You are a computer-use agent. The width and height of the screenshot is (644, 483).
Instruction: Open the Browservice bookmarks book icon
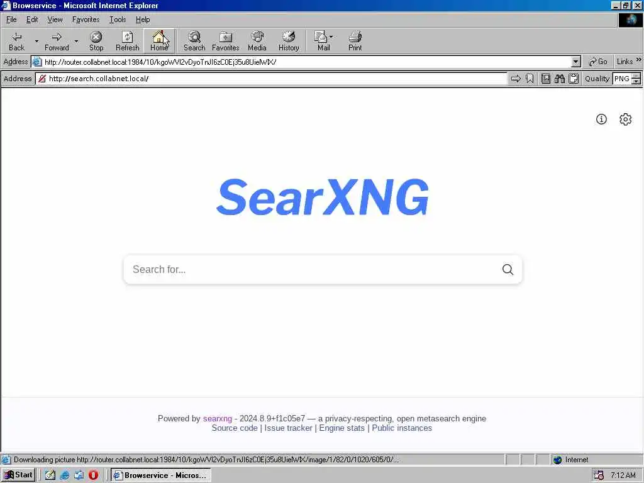[546, 79]
